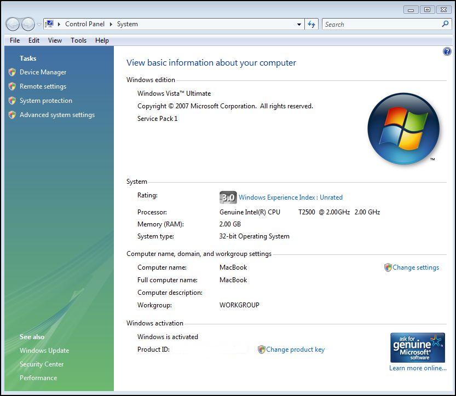
Task: Refresh the System page
Action: pos(311,25)
